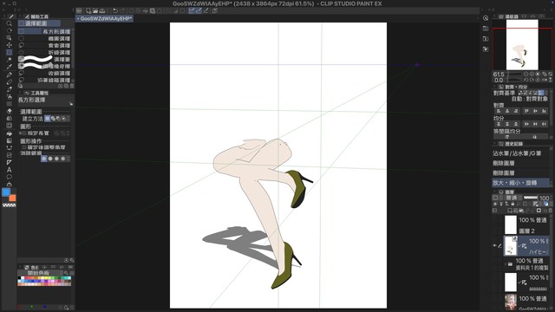Select second 建立方法 add-selection mode

pos(53,119)
